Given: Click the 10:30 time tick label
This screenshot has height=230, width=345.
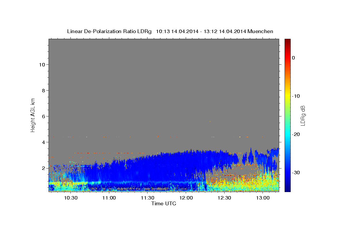Looking at the screenshot, I should pos(70,198).
